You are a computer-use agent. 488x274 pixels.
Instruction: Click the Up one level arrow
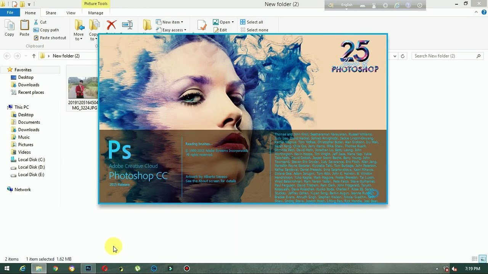tap(34, 56)
